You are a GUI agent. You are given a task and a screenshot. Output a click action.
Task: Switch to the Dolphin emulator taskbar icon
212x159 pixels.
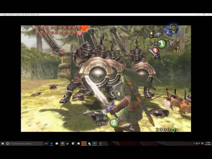click(95, 143)
